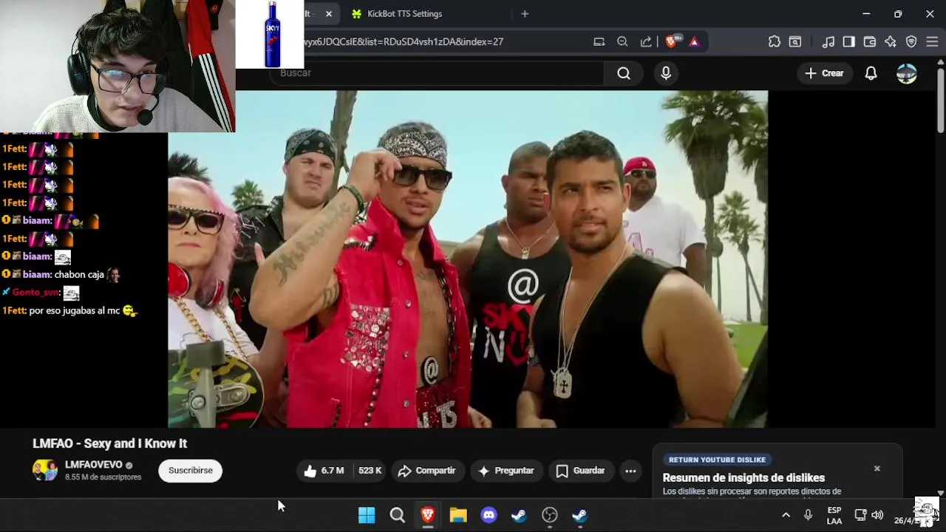The width and height of the screenshot is (946, 532).
Task: Open the YouTube account avatar menu
Action: [x=906, y=73]
